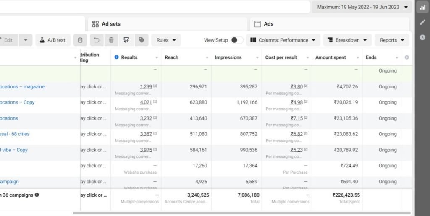Add a column with plus icon
This screenshot has height=216, width=430.
pos(406,57)
